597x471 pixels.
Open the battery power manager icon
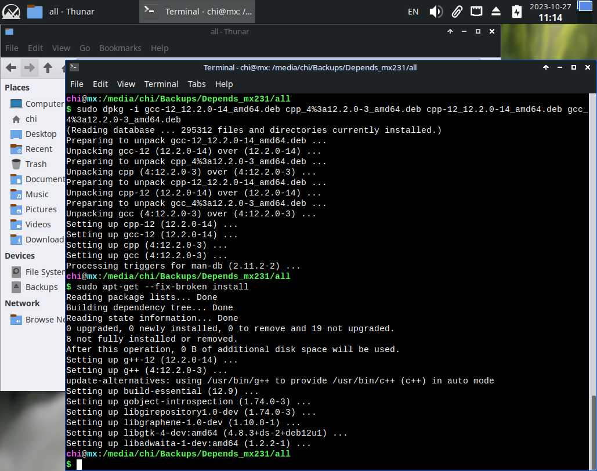coord(517,12)
